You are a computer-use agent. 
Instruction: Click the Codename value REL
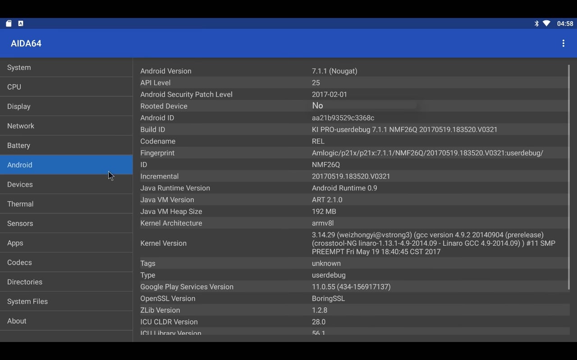point(318,141)
